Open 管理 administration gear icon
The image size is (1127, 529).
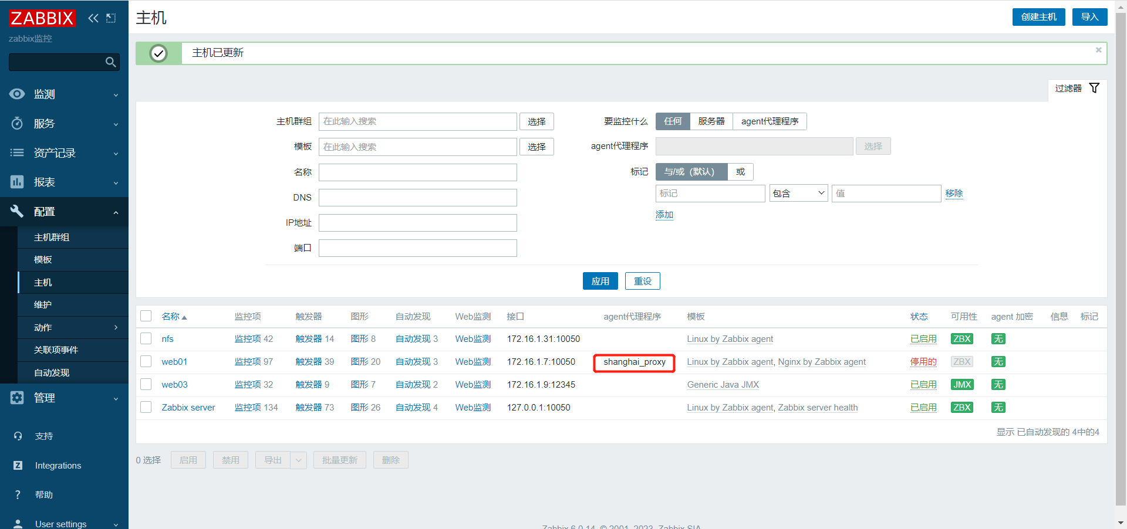point(17,398)
